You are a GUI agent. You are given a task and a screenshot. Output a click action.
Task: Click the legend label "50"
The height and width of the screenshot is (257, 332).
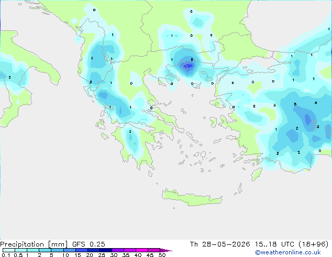tap(162, 255)
